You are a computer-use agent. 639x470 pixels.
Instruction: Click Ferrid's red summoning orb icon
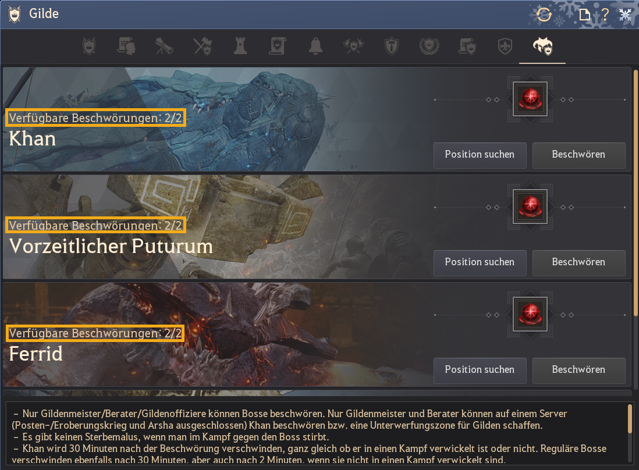click(x=530, y=315)
